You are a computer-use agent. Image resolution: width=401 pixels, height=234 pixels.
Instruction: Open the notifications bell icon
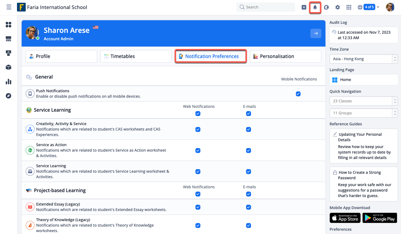[x=315, y=7]
